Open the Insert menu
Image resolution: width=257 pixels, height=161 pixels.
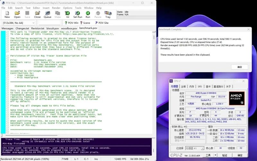coord(46,8)
